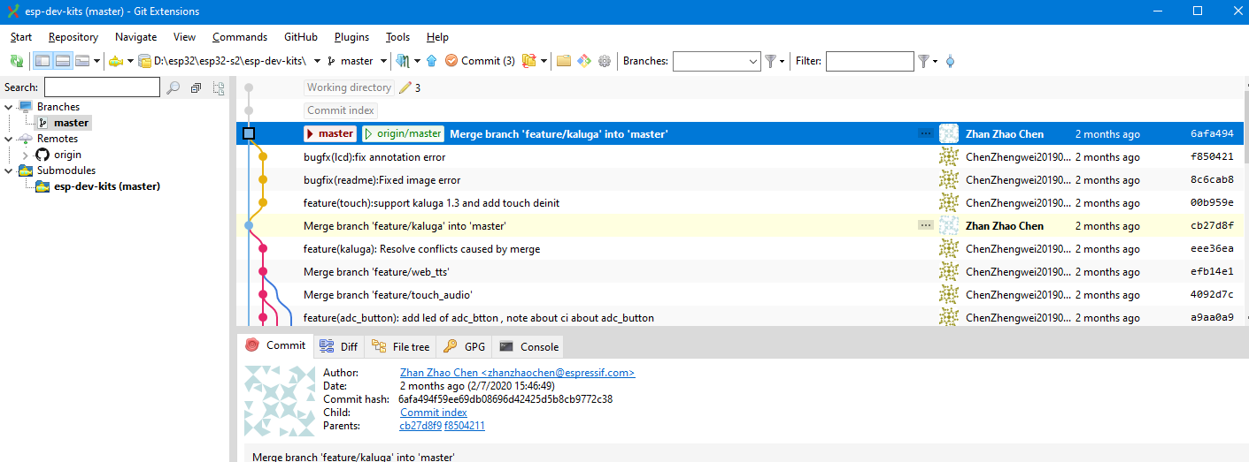Click the blue Push arrow icon

tap(432, 61)
